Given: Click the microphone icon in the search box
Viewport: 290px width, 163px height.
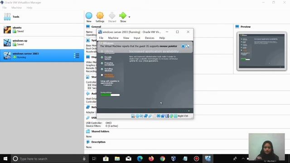Looking at the screenshot, I should (84, 158).
